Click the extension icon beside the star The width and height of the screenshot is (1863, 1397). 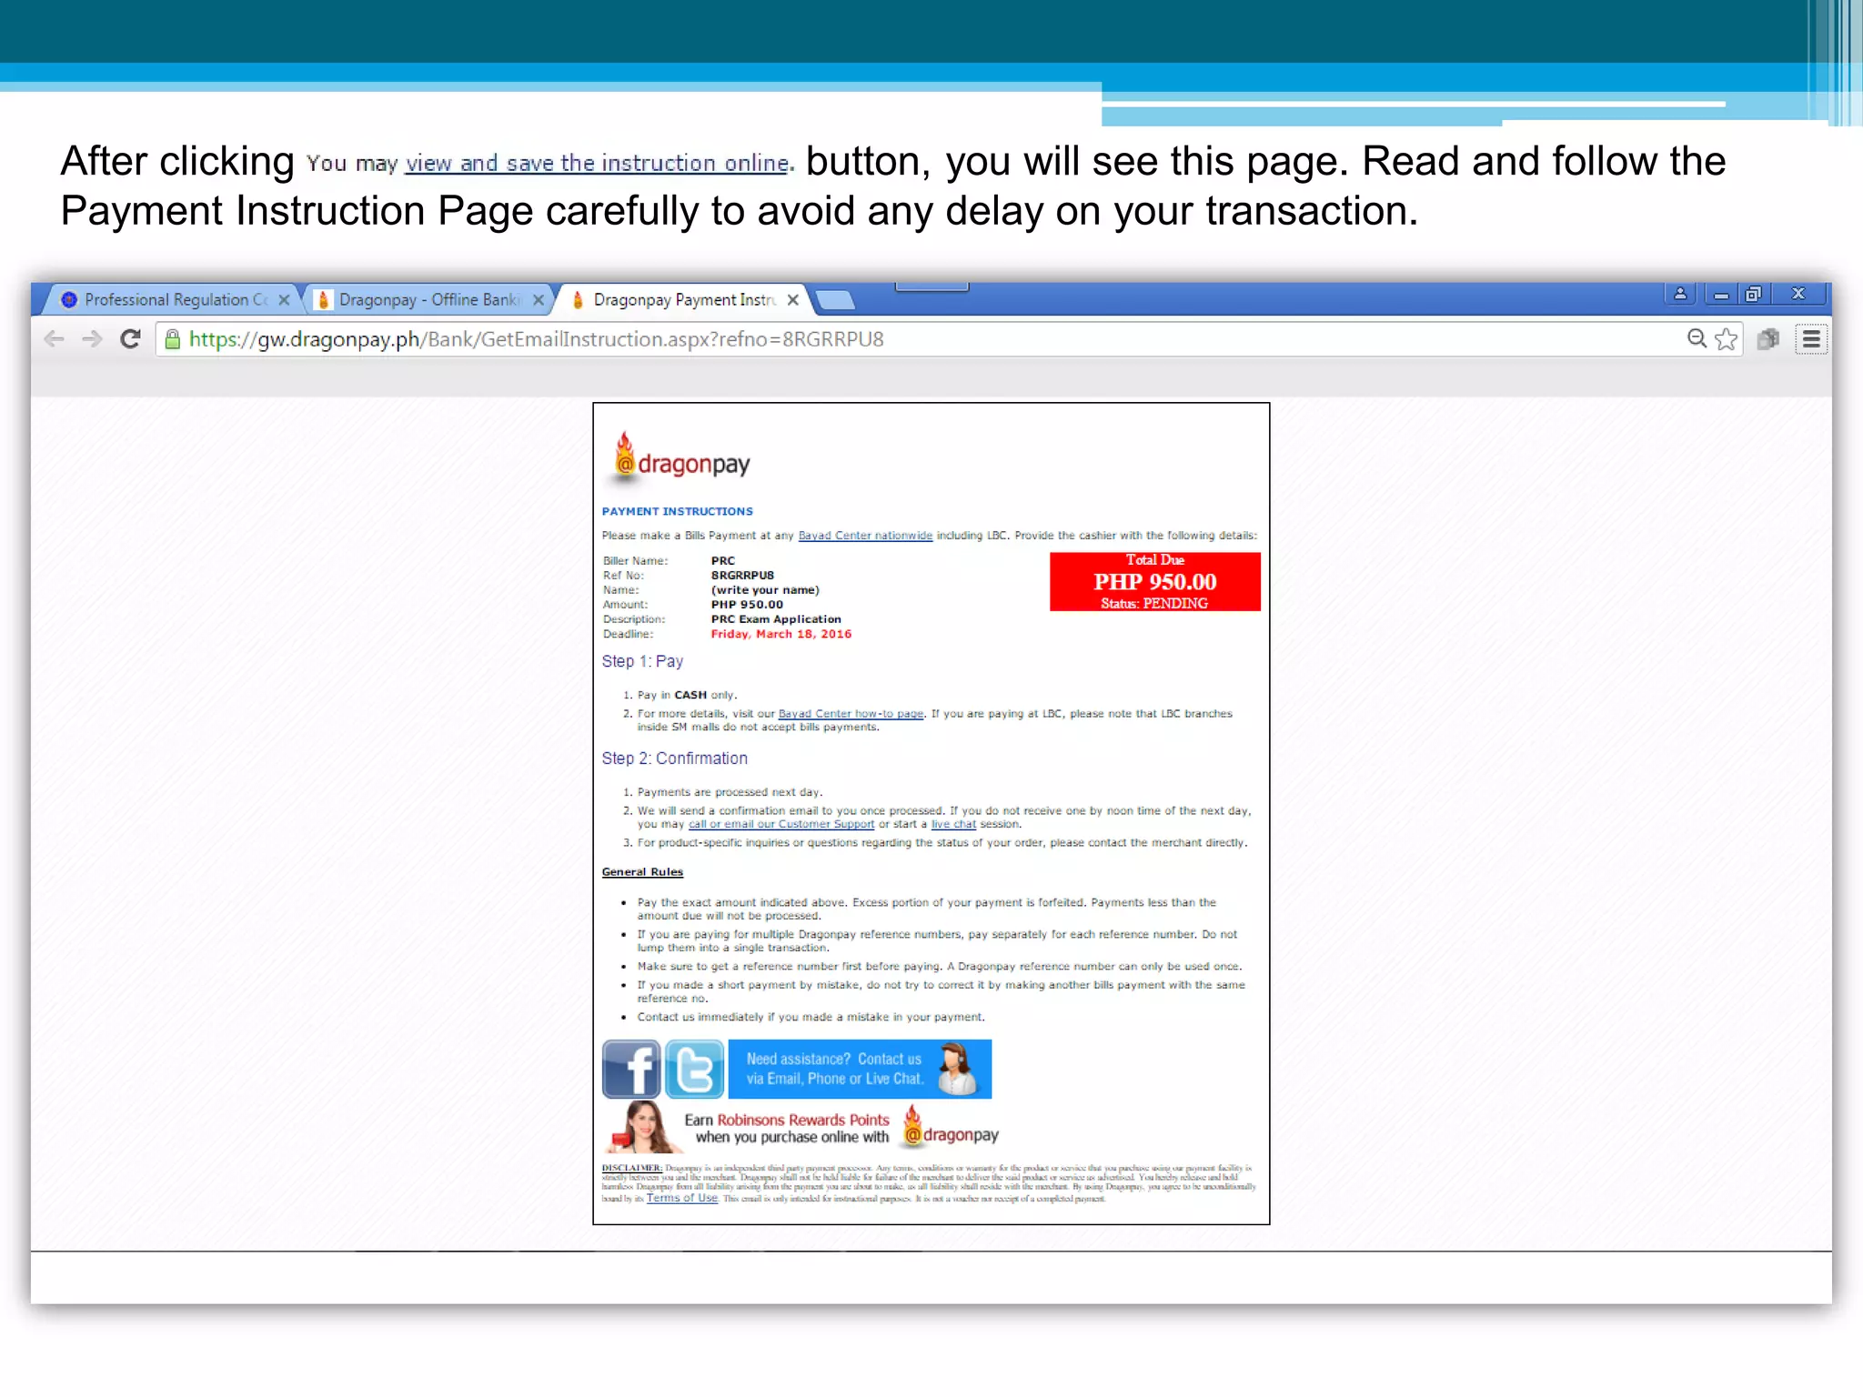point(1768,339)
